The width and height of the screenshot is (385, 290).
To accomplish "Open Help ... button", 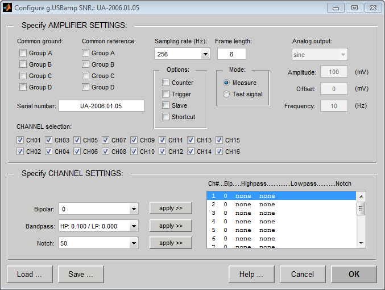I will click(x=251, y=274).
